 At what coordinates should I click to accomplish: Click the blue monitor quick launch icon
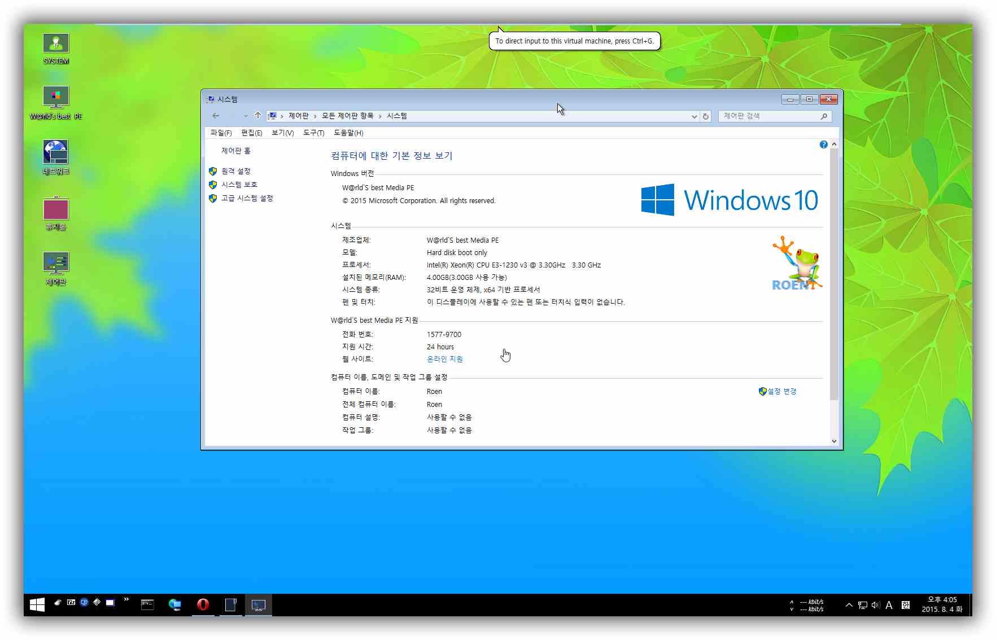click(84, 602)
